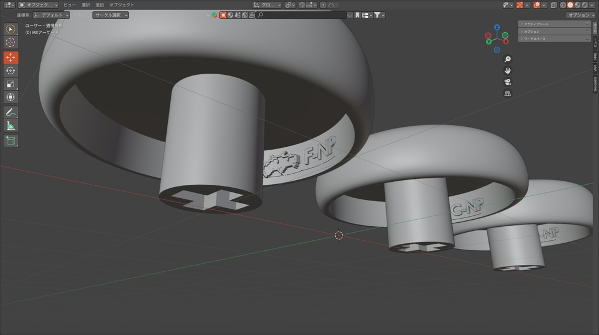Click the 3D cursor in the viewport
Screen dimensions: 599x335
tap(339, 235)
